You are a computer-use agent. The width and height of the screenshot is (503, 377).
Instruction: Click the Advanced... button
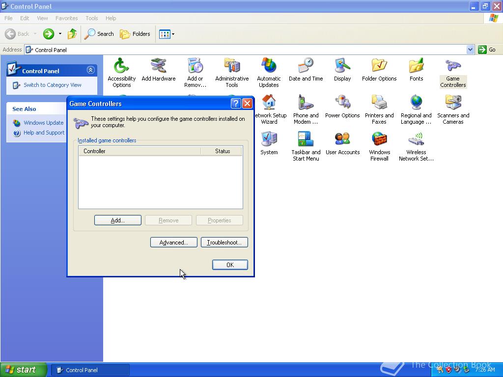[173, 242]
